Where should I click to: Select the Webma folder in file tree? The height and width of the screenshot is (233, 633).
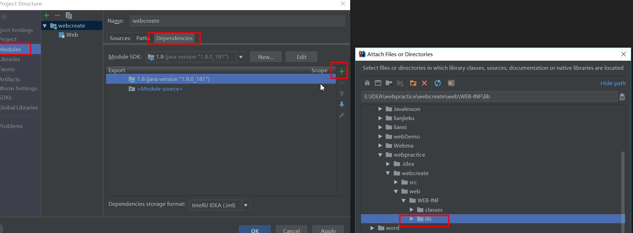click(399, 145)
